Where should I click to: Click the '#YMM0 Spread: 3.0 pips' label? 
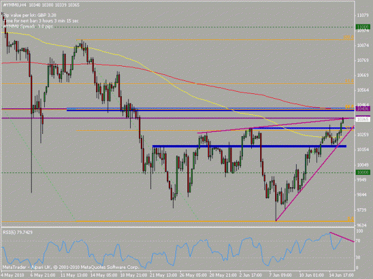(x=28, y=26)
